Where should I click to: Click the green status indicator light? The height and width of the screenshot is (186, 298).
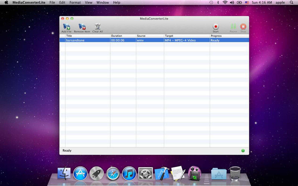click(x=243, y=151)
